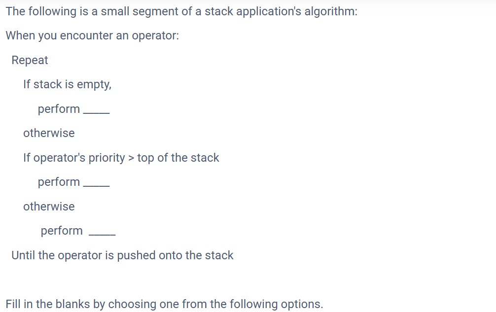496x312 pixels.
Task: Select the "If stack is empty," line
Action: [68, 84]
